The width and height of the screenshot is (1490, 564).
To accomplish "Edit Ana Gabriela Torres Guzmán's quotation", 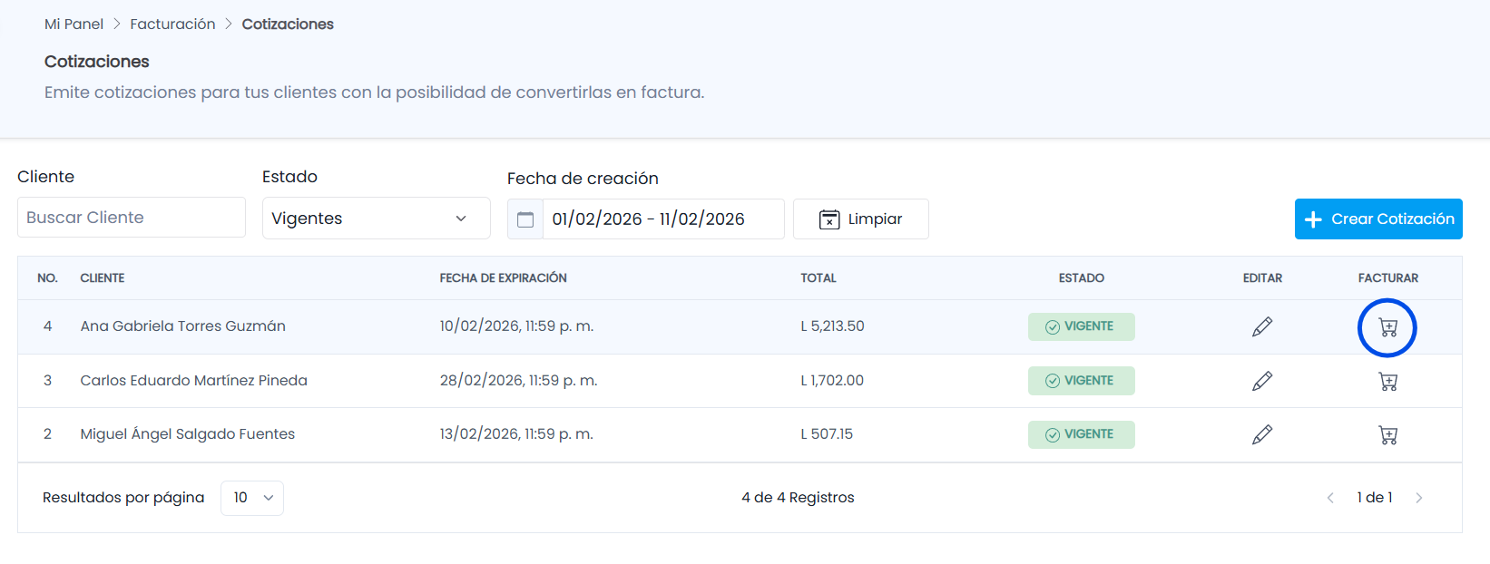I will [1262, 326].
